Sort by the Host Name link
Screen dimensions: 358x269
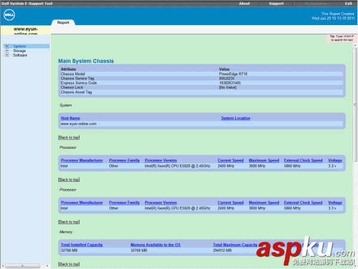(x=71, y=118)
